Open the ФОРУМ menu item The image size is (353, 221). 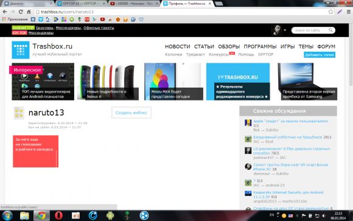pos(326,47)
